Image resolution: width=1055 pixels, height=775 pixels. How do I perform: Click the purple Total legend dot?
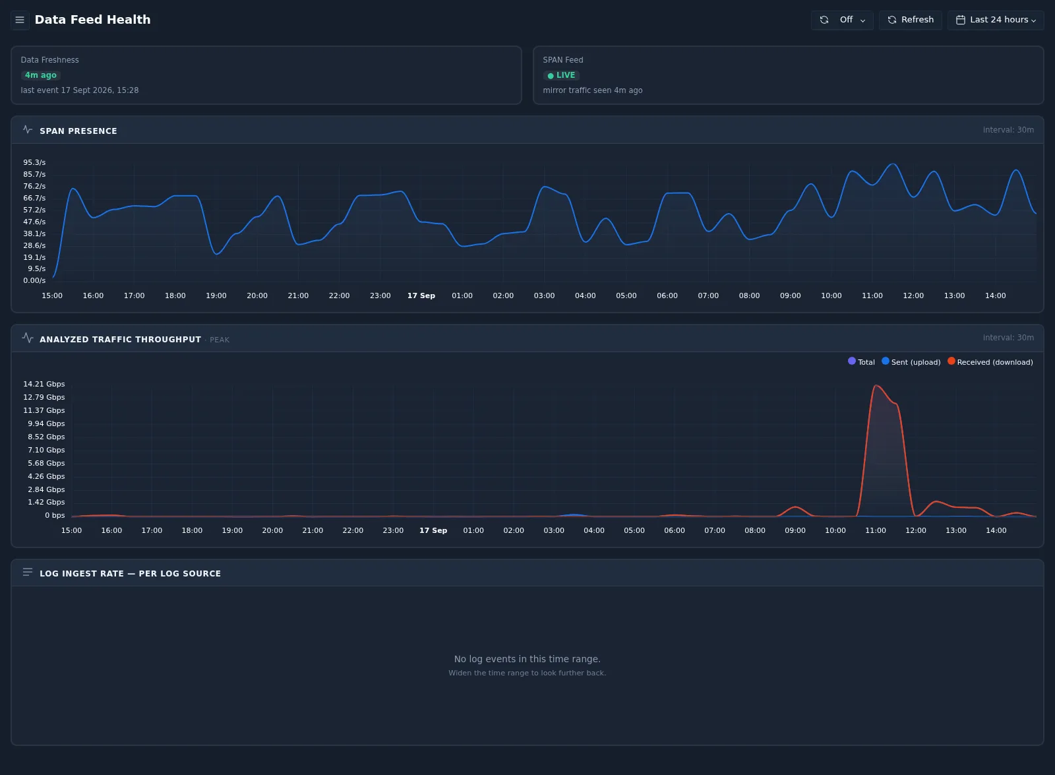[x=852, y=361]
